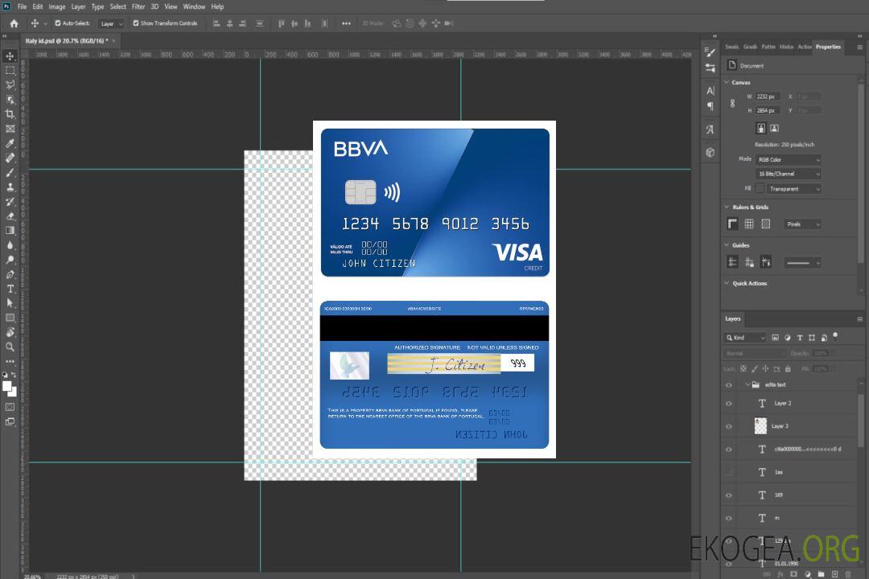Click the Home icon in options bar
Image resolution: width=869 pixels, height=579 pixels.
tap(14, 23)
